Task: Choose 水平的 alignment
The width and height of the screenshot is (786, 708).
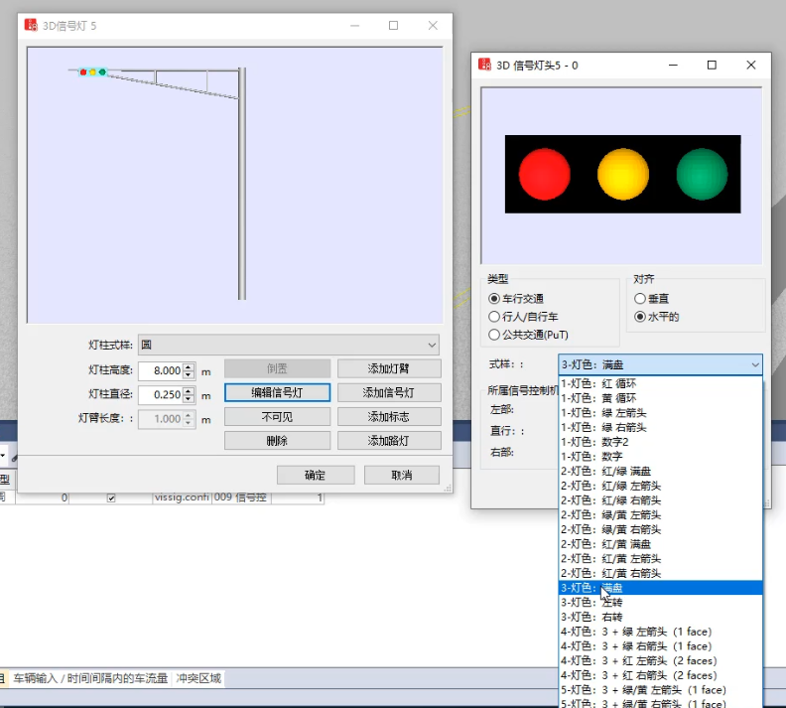Action: click(640, 317)
